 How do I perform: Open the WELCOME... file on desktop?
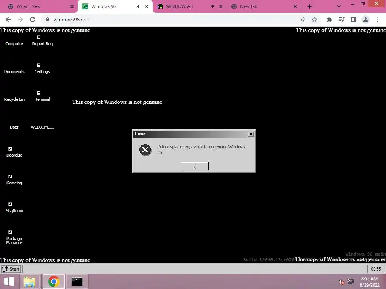pos(42,127)
